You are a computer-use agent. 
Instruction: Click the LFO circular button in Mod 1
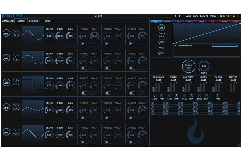[x=161, y=28]
